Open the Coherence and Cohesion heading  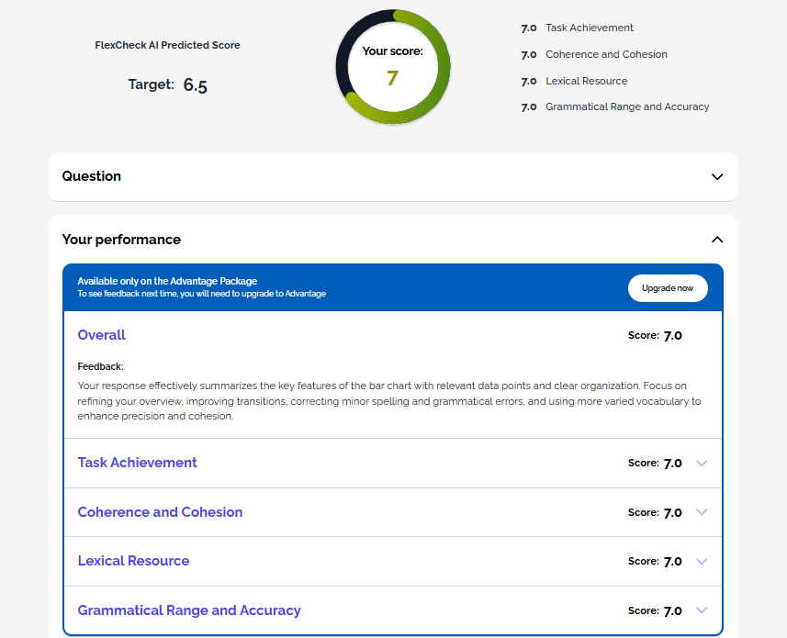[160, 512]
